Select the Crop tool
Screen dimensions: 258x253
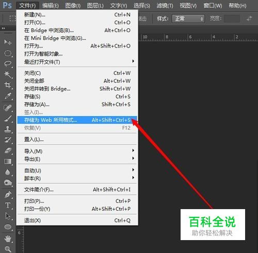coord(8,85)
